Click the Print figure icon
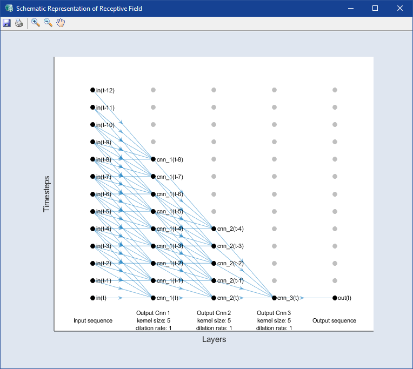Image resolution: width=413 pixels, height=369 pixels. (x=19, y=23)
